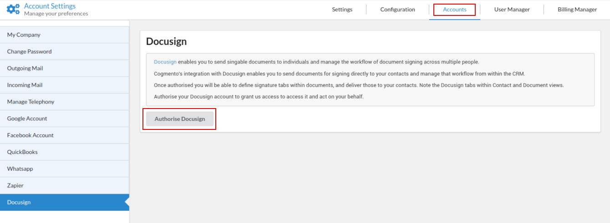Open the User Manager tab
This screenshot has width=610, height=223.
[512, 10]
